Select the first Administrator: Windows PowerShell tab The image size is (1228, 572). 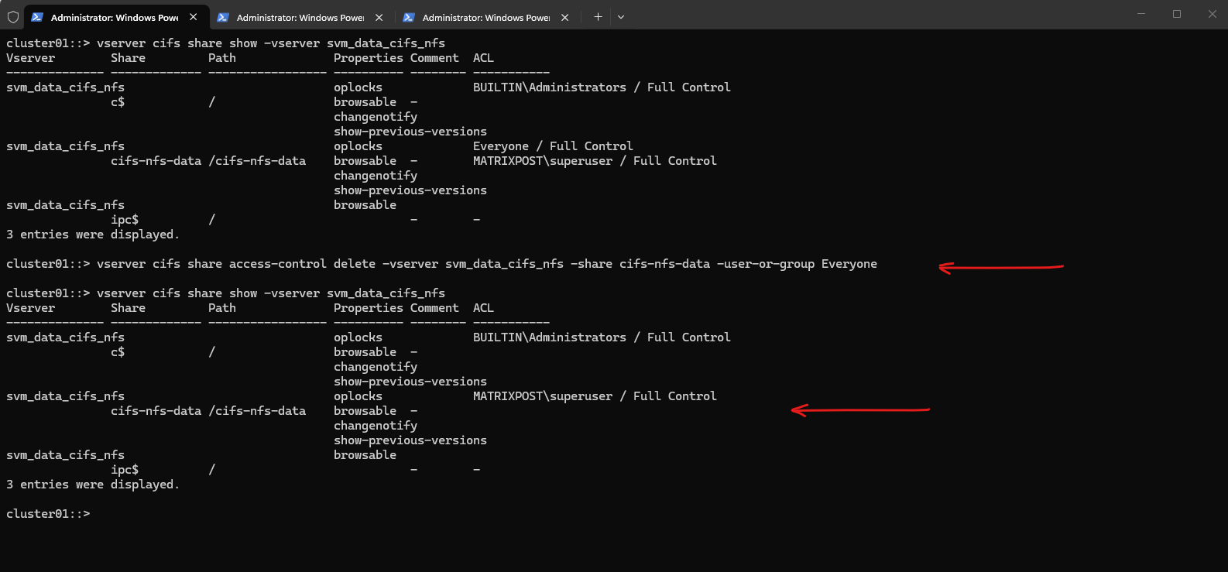coord(115,17)
